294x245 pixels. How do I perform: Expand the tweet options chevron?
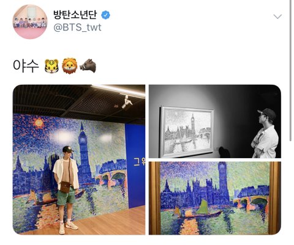coord(277,16)
